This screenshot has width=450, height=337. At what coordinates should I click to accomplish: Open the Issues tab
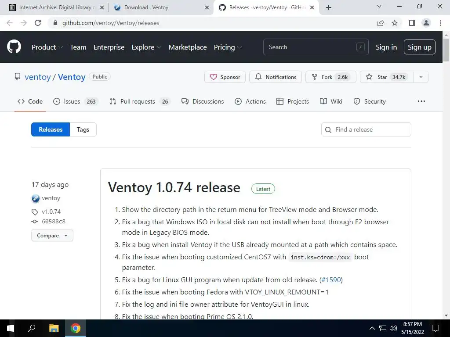pos(76,101)
